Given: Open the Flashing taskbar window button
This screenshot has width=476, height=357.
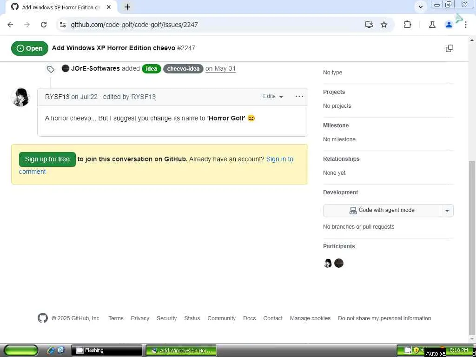Looking at the screenshot, I should (106, 350).
